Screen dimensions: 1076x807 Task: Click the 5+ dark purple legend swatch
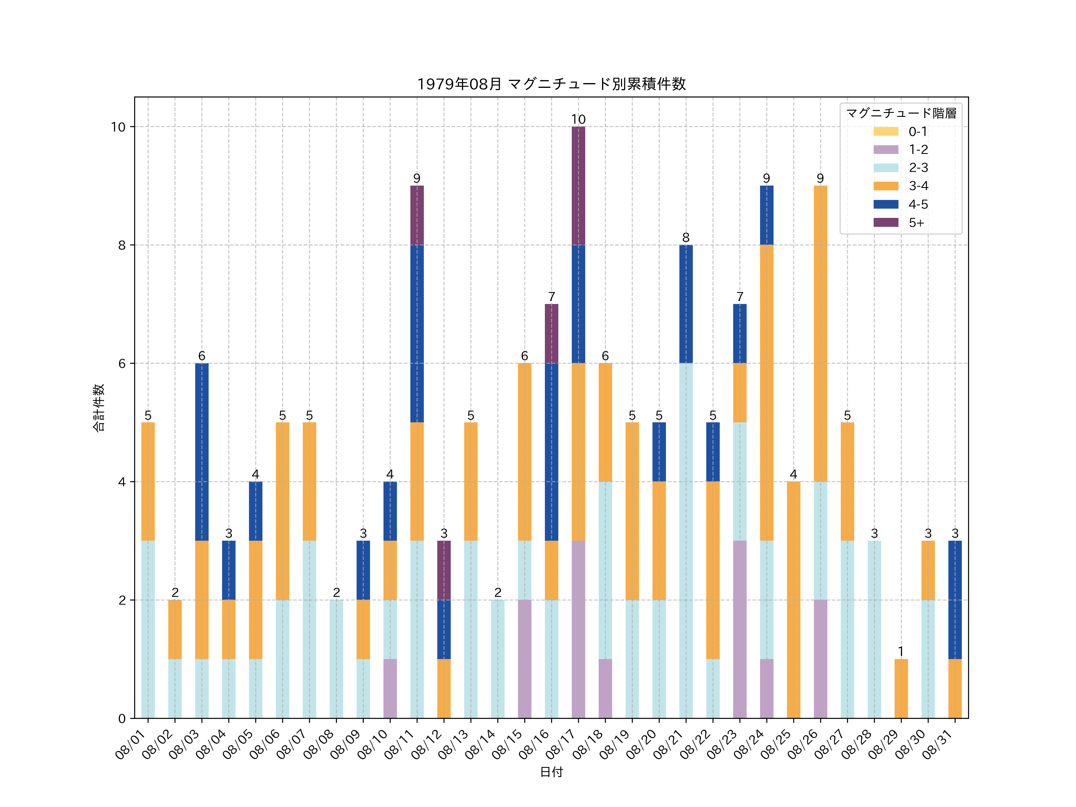coord(885,222)
